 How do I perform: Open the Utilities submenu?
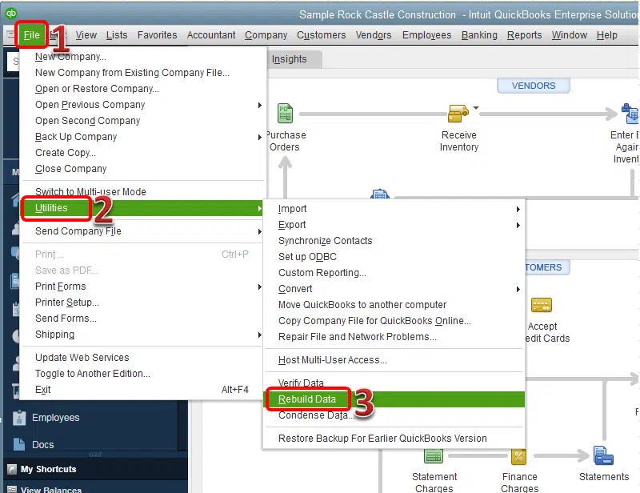(142, 208)
